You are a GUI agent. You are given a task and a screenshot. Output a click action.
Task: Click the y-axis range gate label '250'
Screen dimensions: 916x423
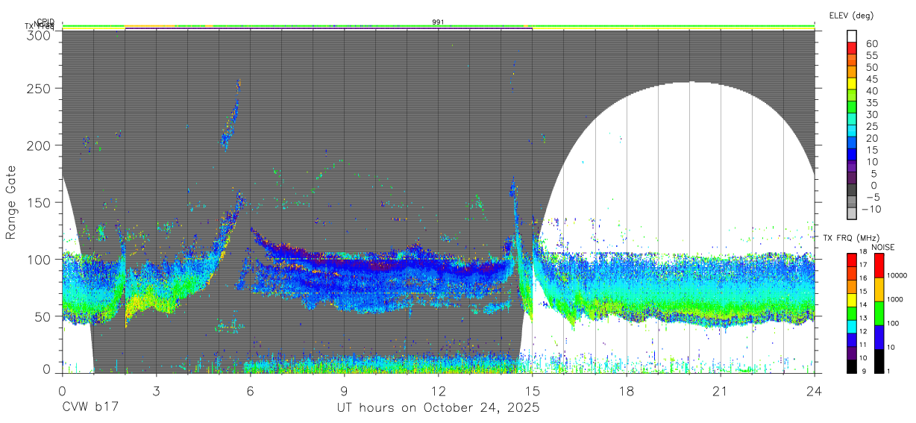click(40, 88)
